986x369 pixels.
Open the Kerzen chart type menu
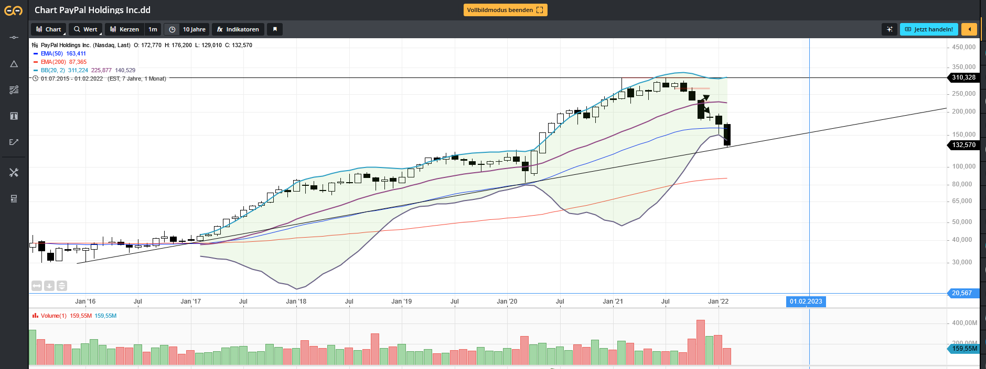click(x=124, y=29)
